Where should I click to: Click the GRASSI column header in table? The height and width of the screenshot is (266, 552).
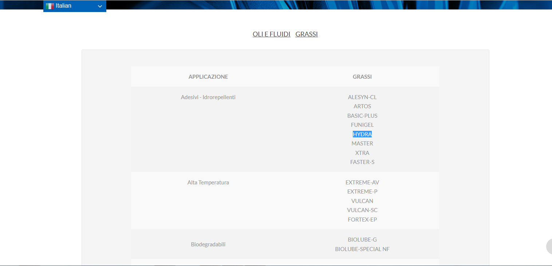pos(362,77)
